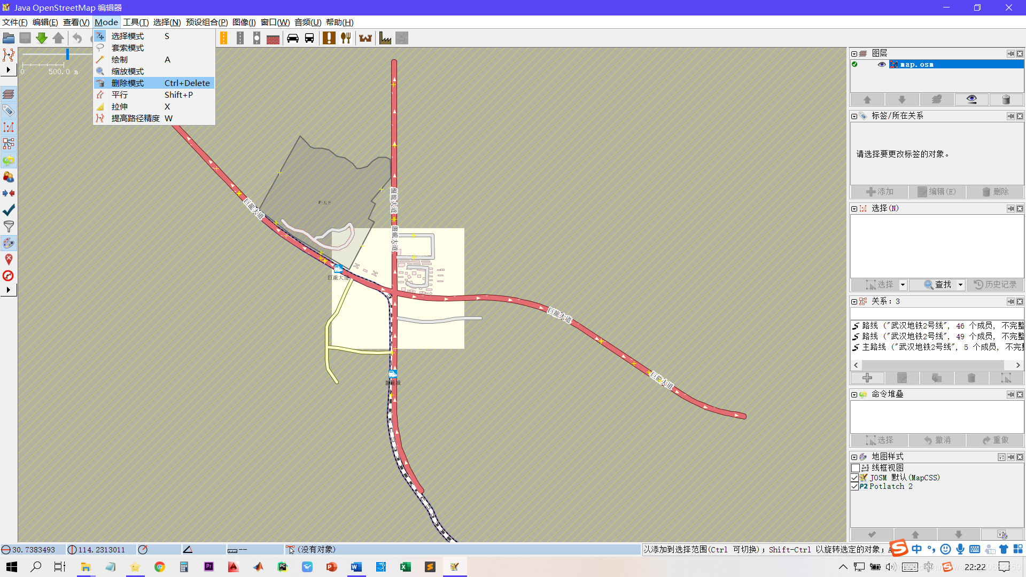Select the car preset icon in toolbar

pyautogui.click(x=293, y=38)
